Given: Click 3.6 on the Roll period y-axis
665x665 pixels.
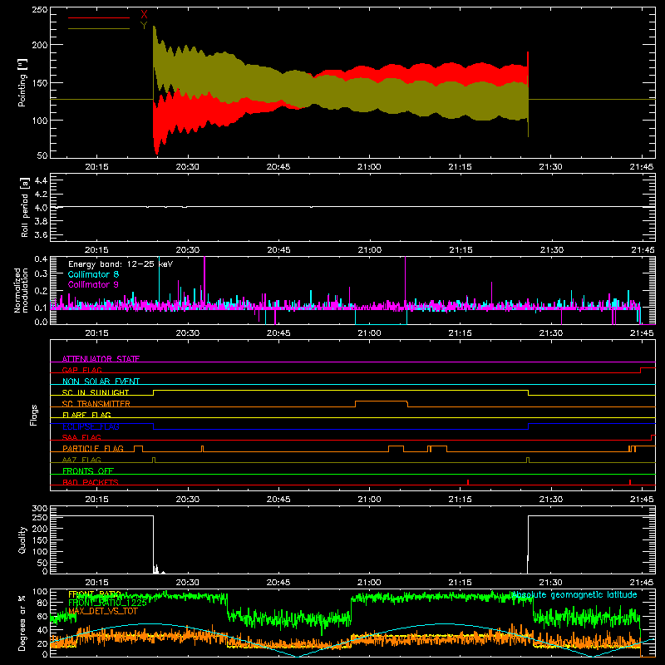Looking at the screenshot, I should (41, 235).
